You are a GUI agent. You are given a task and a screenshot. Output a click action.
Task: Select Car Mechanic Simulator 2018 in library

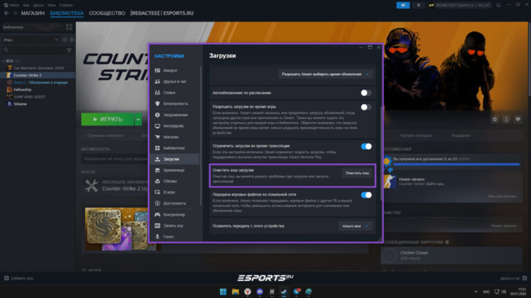click(38, 68)
